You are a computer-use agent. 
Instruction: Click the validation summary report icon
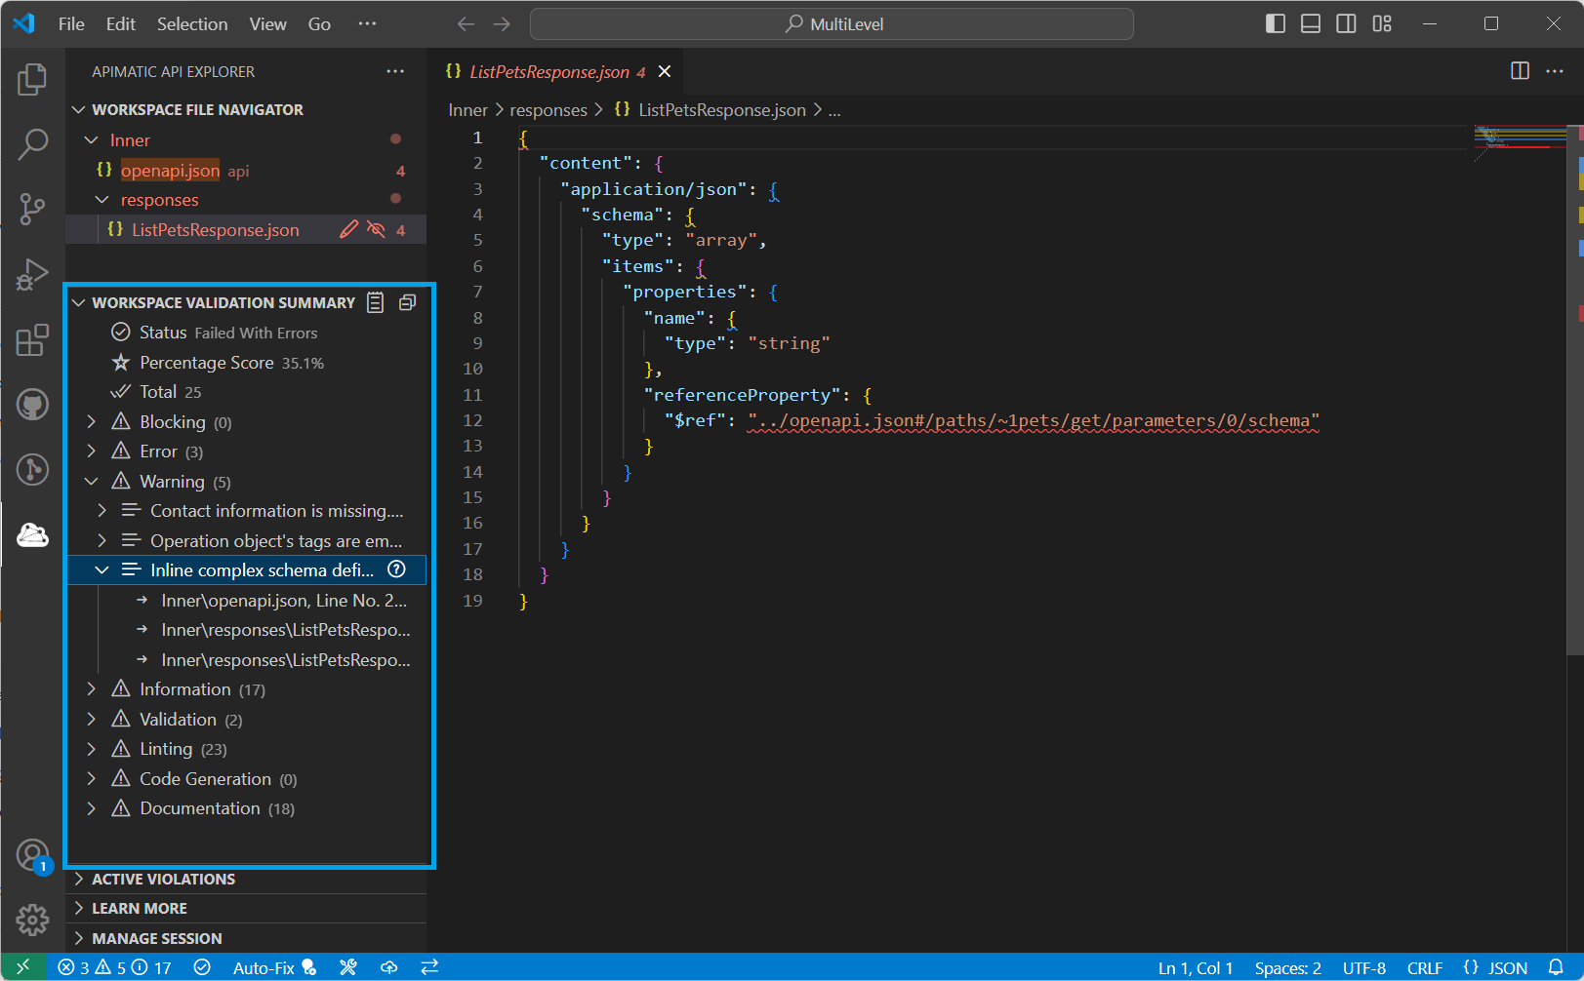(376, 303)
